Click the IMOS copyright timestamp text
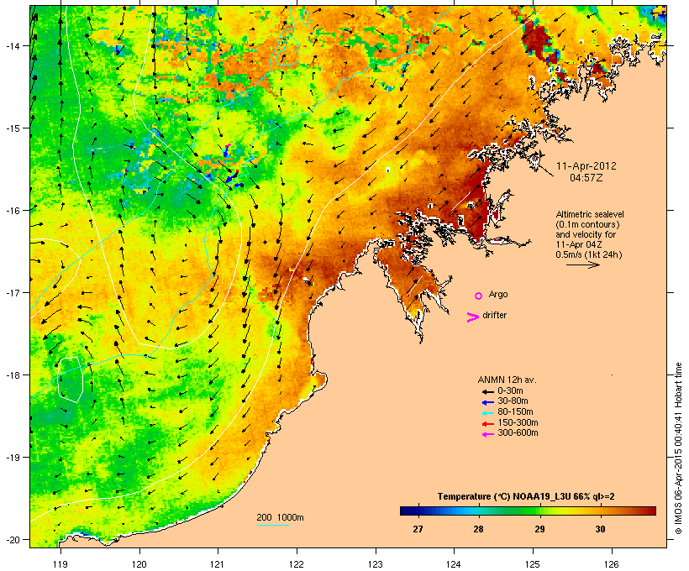The height and width of the screenshot is (571, 689). coord(678,448)
